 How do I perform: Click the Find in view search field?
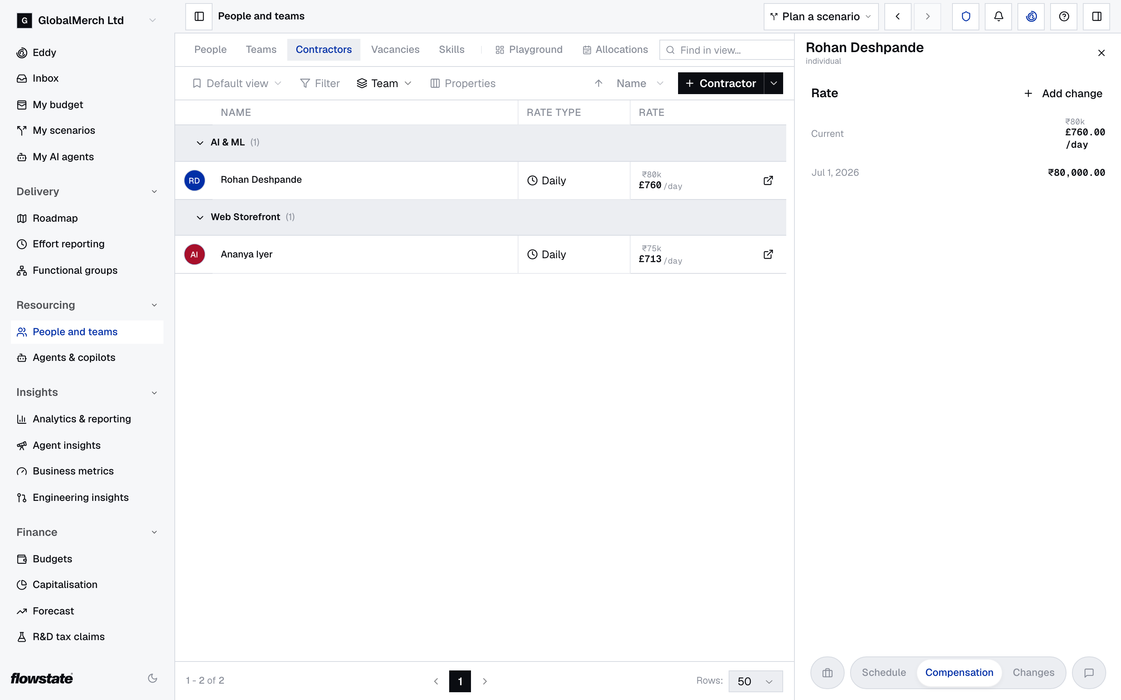[726, 50]
